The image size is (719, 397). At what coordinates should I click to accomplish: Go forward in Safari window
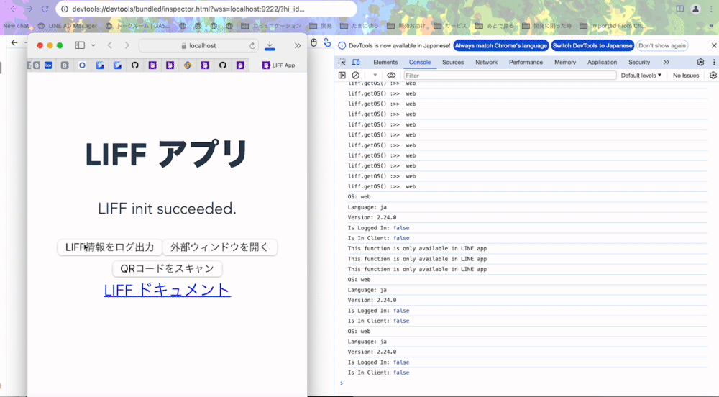tap(127, 45)
